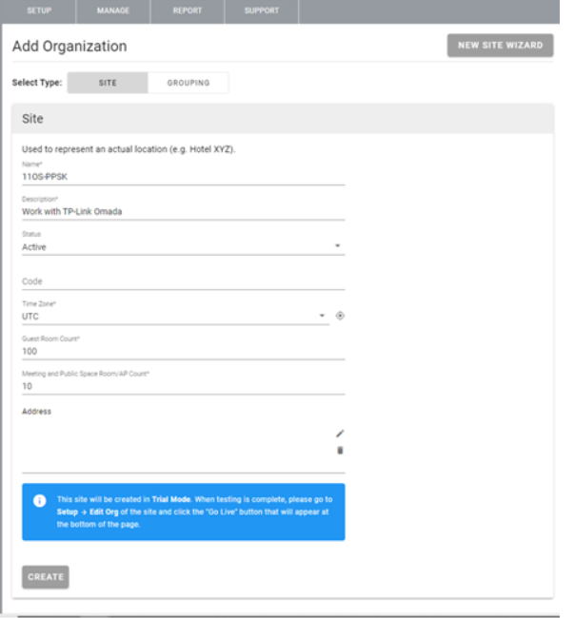Click the trash icon to delete Address
This screenshot has width=574, height=618.
point(340,451)
